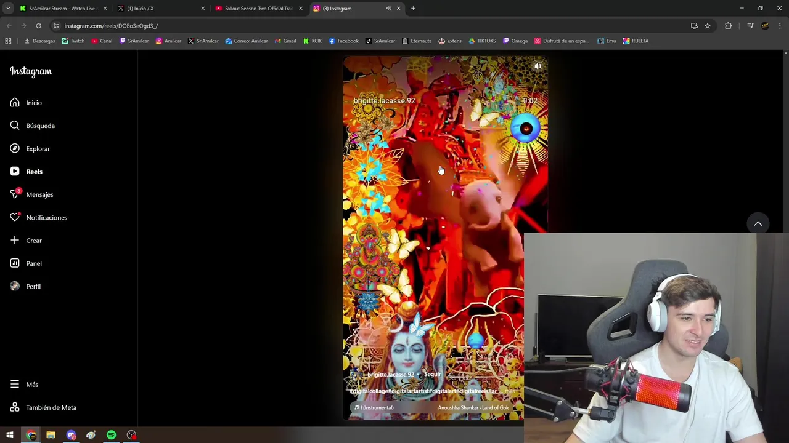The width and height of the screenshot is (789, 443).
Task: Open KCIK bookmark
Action: click(313, 41)
